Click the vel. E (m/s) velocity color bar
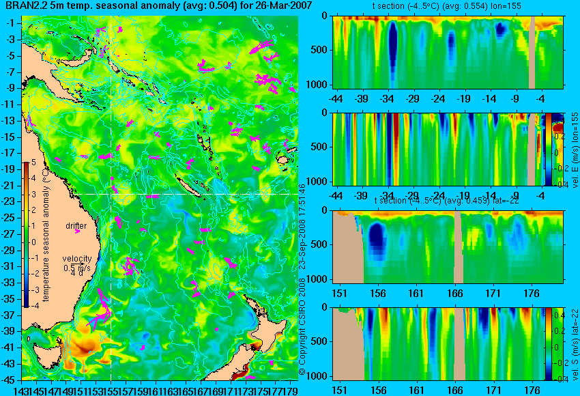Image resolution: width=580 pixels, height=396 pixels. pyautogui.click(x=548, y=149)
